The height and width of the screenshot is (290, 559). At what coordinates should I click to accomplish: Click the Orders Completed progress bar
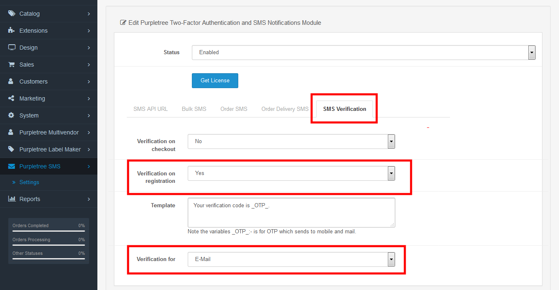(48, 231)
